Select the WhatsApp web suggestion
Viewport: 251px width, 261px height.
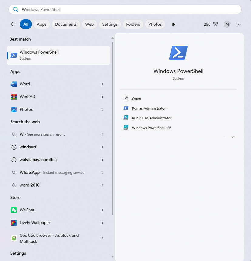[x=58, y=173]
